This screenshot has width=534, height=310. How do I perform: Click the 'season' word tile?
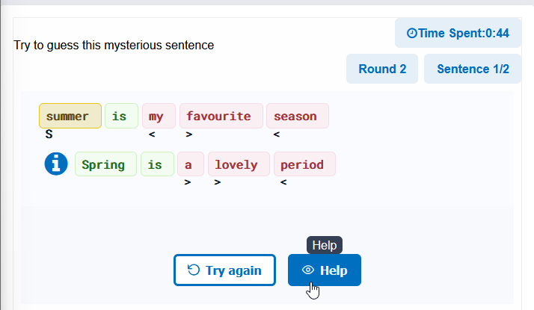point(298,116)
